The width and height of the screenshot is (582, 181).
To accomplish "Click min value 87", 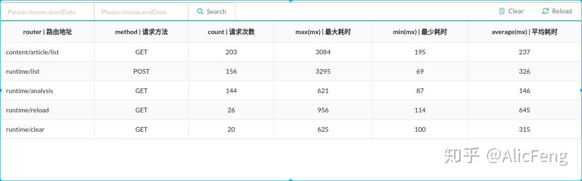I will pyautogui.click(x=420, y=91).
